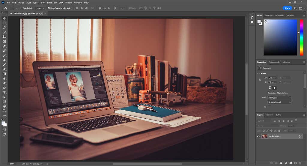Click the vertical hue slider in Color panel
This screenshot has height=166, width=307.
tap(301, 37)
